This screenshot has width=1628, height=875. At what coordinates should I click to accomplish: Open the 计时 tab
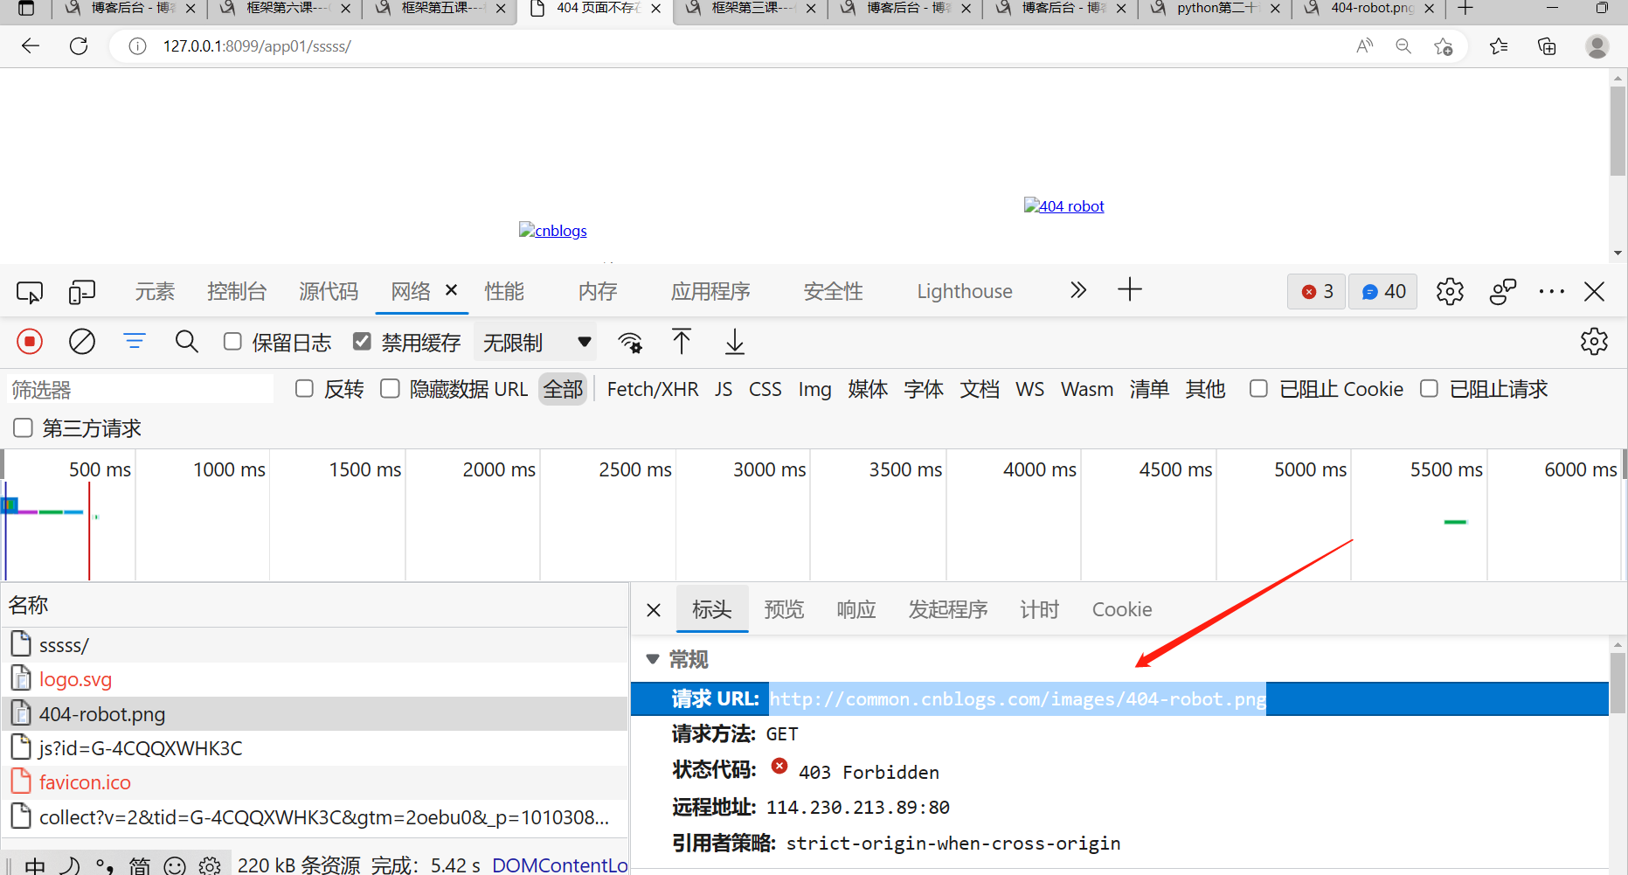point(1040,609)
